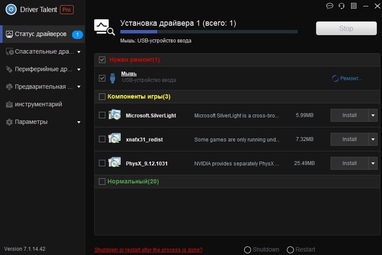Click the USB mouse device icon

(113, 78)
